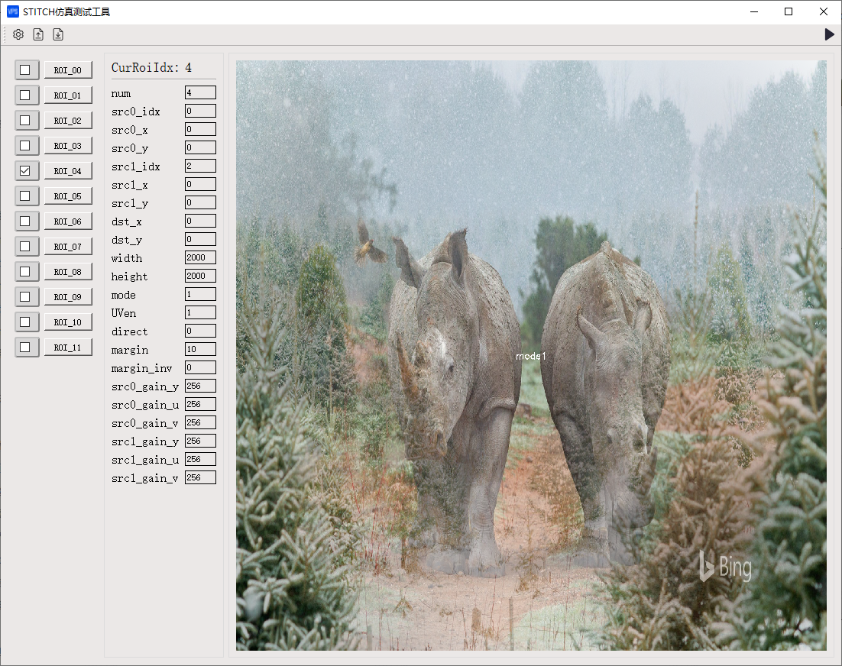
Task: Maximize the STITCH application window
Action: coord(789,11)
